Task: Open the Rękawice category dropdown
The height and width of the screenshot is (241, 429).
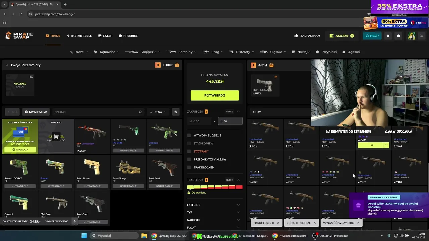Action: tap(106, 52)
